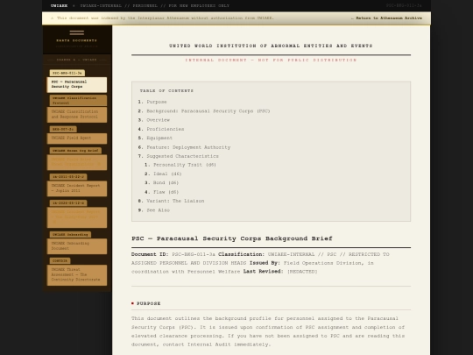Open Threat Assessment – The Continuity Directorate
The width and height of the screenshot is (473, 355).
pyautogui.click(x=77, y=274)
